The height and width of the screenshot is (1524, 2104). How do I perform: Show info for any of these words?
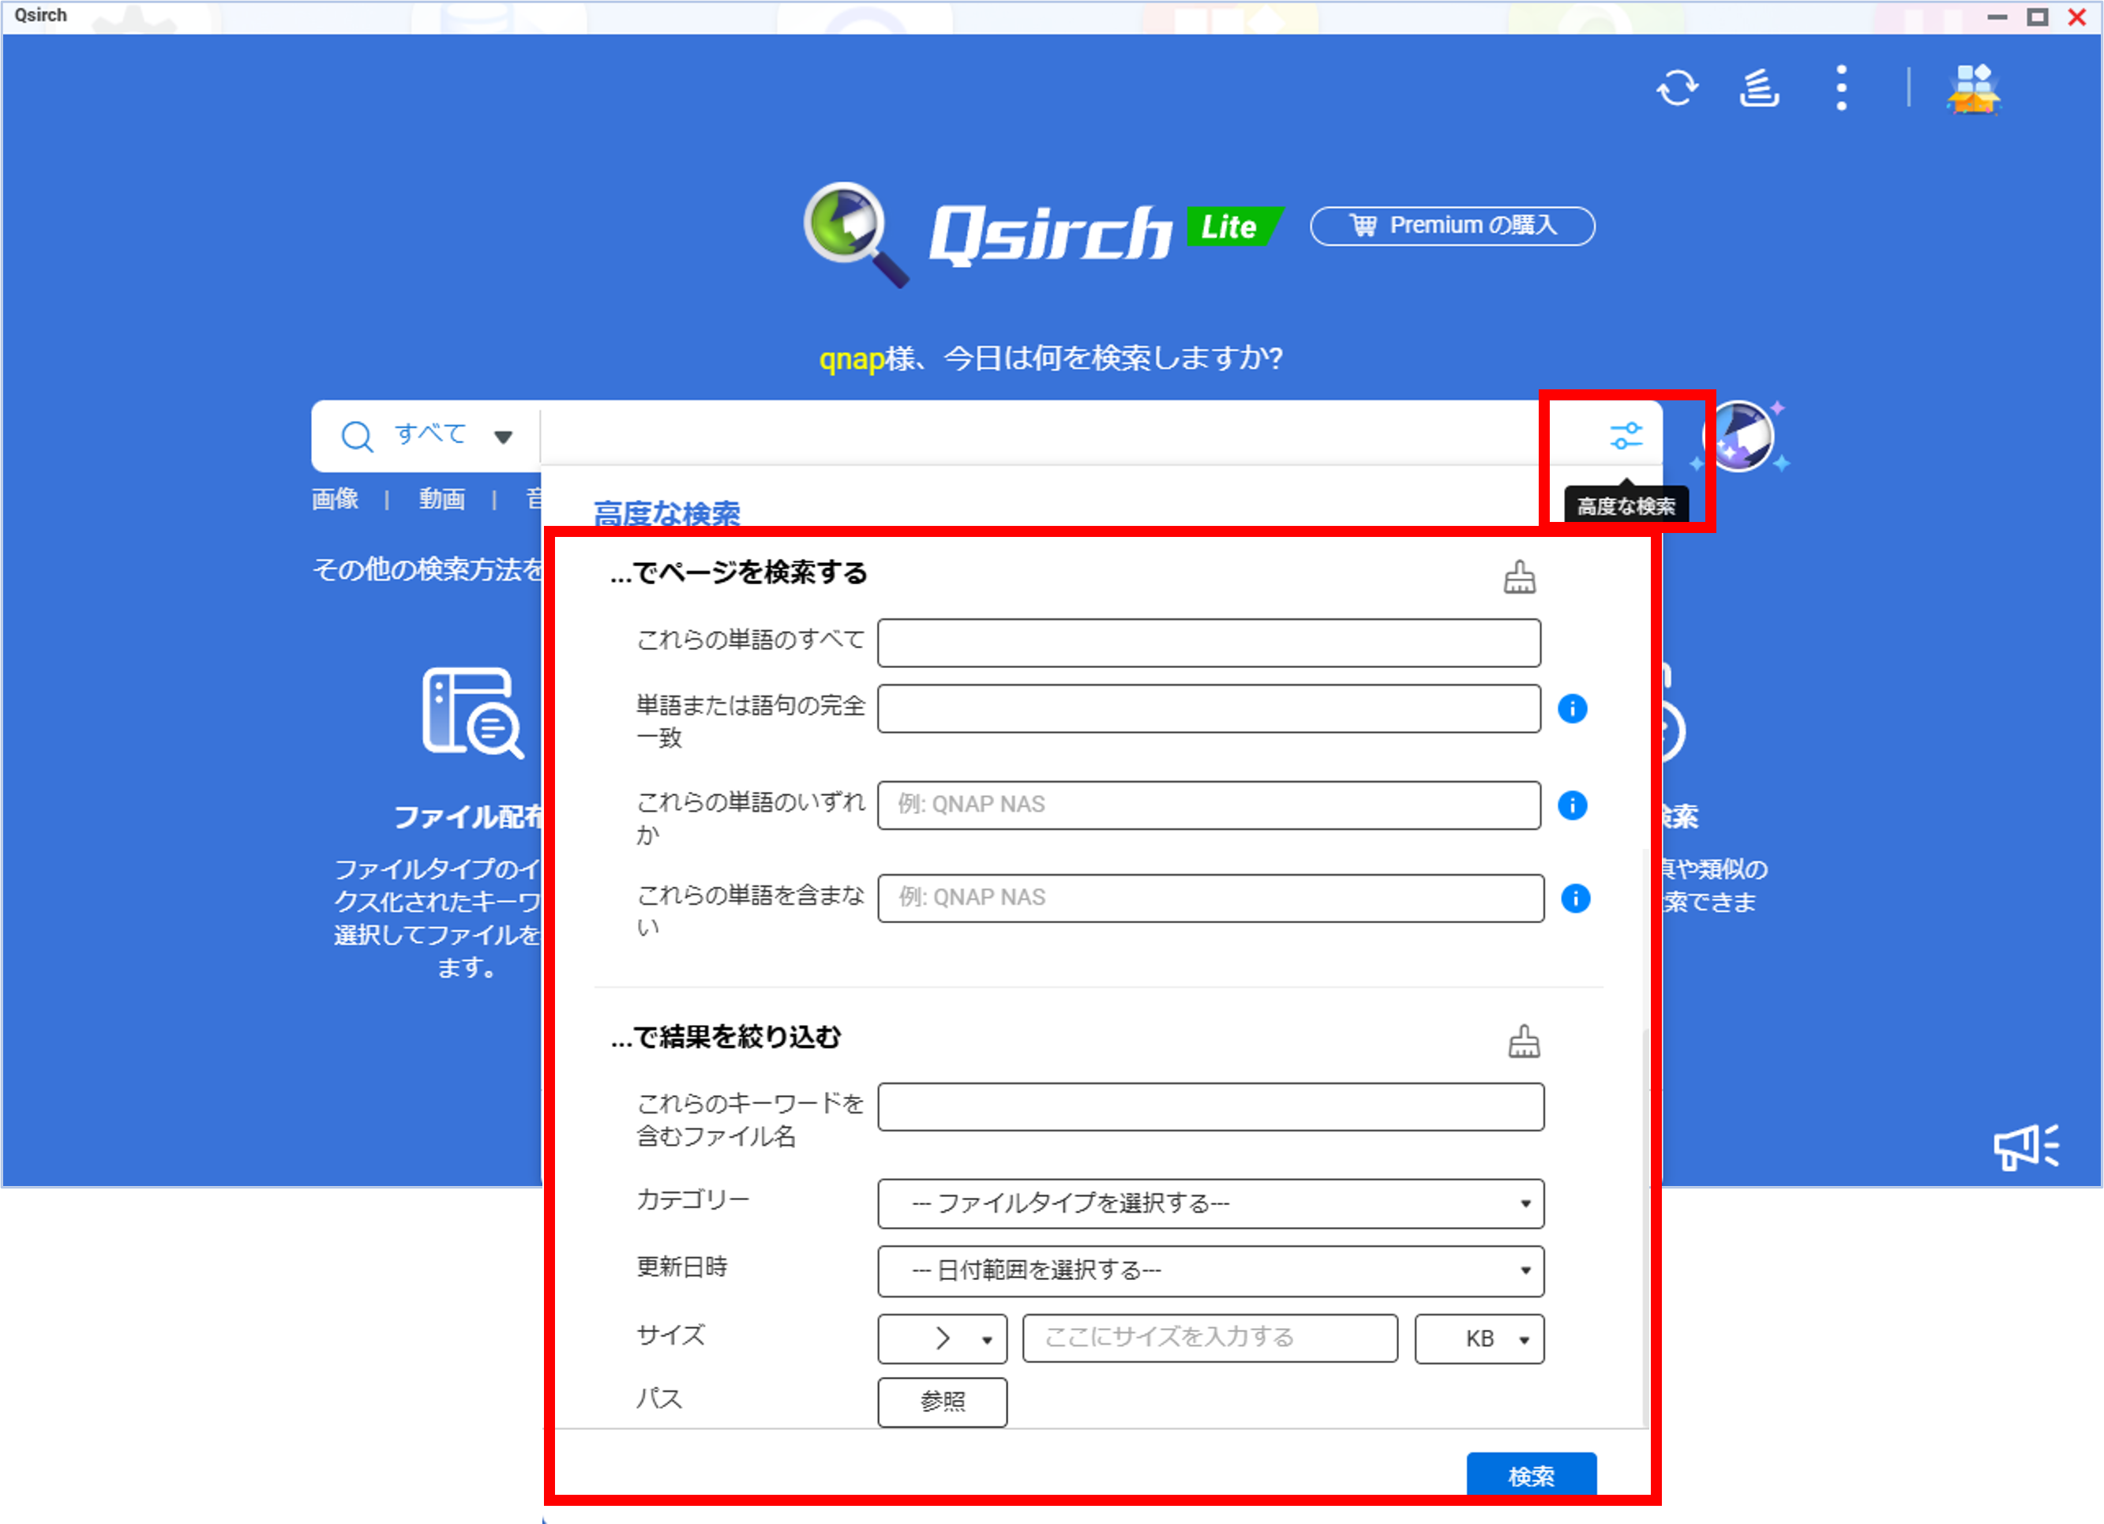point(1573,805)
